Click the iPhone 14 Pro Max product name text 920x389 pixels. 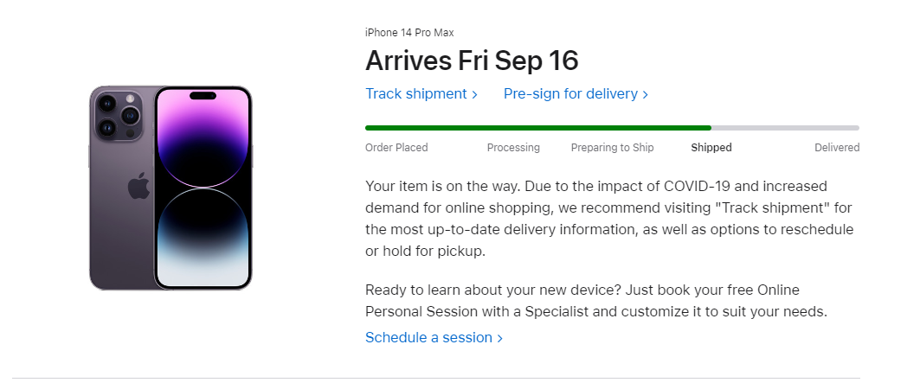tap(409, 33)
